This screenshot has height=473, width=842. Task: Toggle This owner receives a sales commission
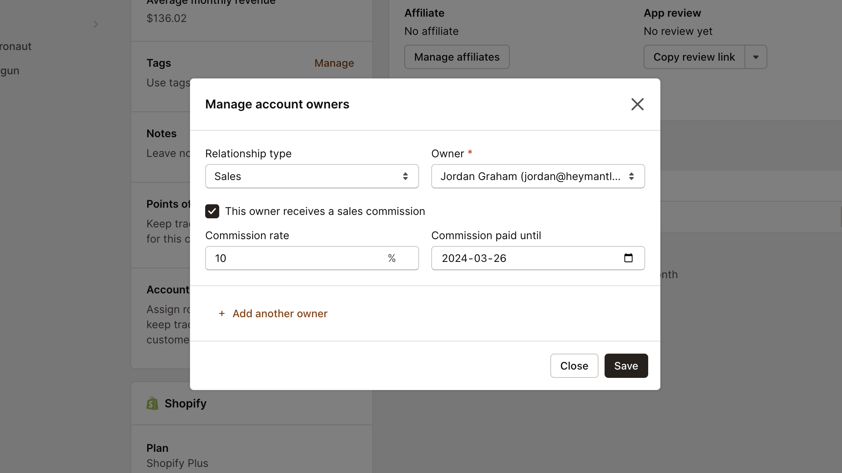[x=212, y=211]
